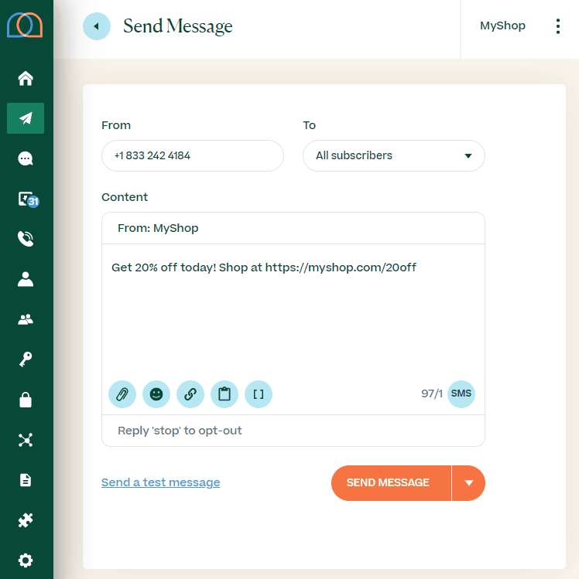Click the From phone number field
The width and height of the screenshot is (579, 579).
coord(193,155)
